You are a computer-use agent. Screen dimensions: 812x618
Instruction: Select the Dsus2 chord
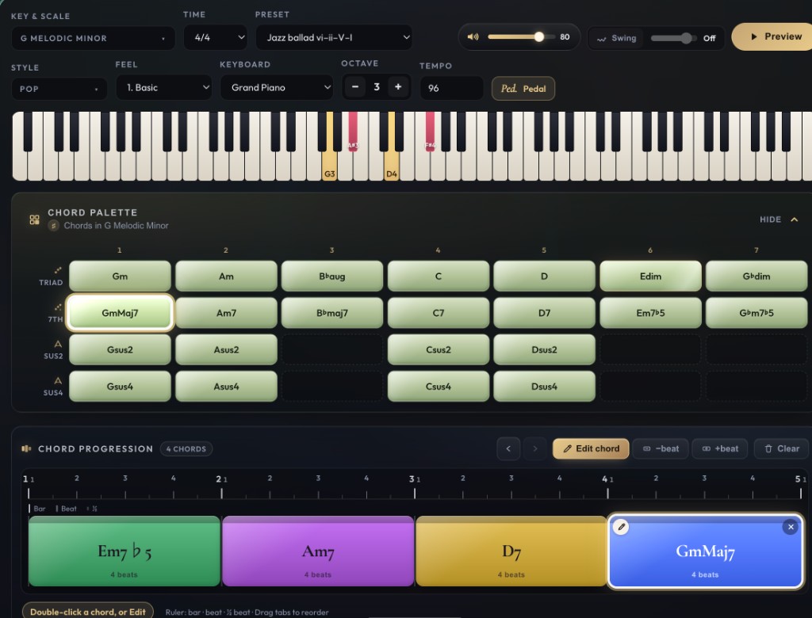point(544,350)
